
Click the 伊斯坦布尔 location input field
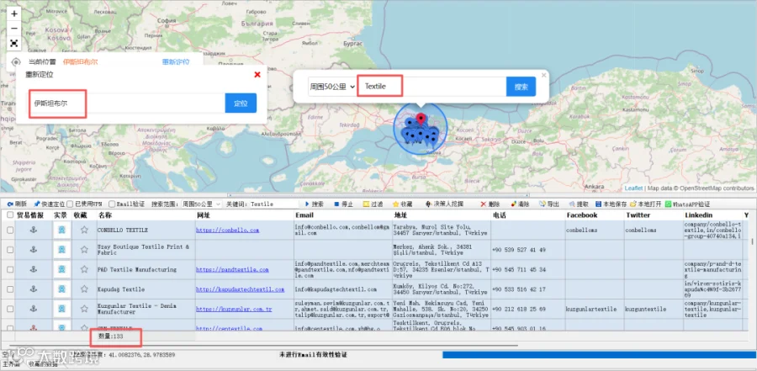(x=125, y=103)
